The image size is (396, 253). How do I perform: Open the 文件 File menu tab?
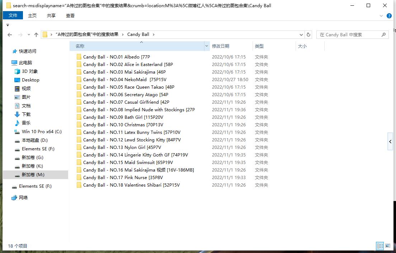[x=13, y=15]
